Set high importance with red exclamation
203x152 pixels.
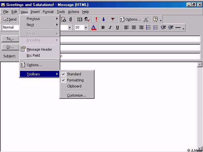pyautogui.click(x=96, y=19)
